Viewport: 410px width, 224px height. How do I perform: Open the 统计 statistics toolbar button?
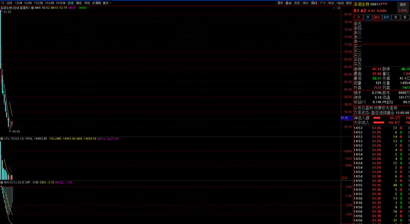pyautogui.click(x=306, y=3)
